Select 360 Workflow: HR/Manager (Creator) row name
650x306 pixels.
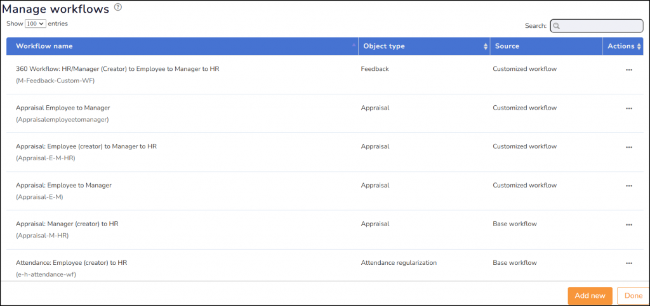pos(117,69)
